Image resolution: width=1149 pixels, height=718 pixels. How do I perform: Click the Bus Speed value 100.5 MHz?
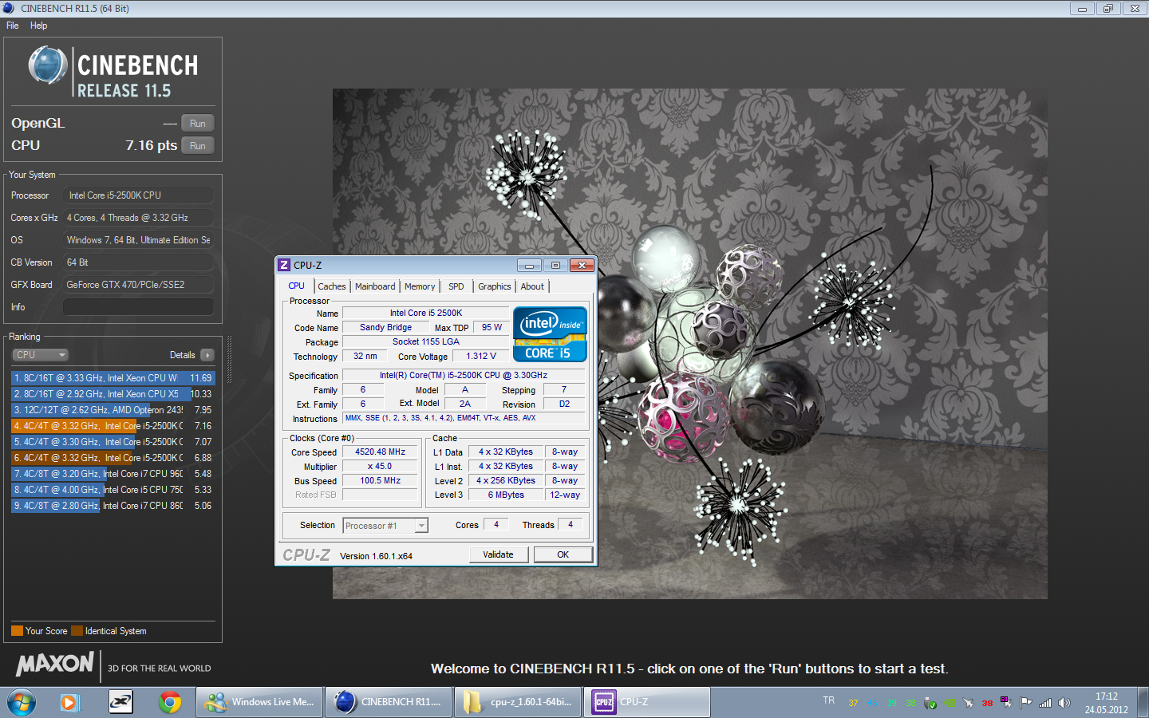380,480
